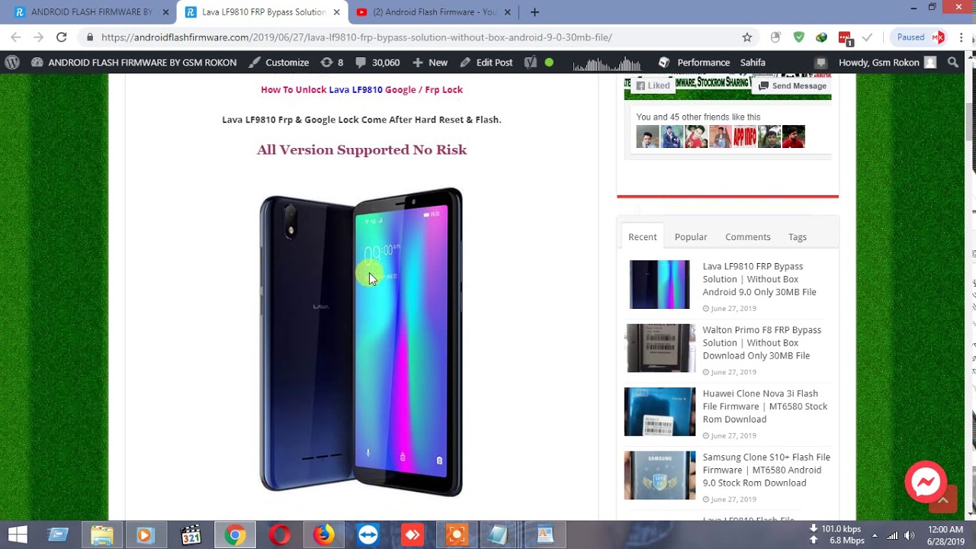Image resolution: width=976 pixels, height=549 pixels.
Task: Open the Windows Start menu
Action: (x=17, y=535)
